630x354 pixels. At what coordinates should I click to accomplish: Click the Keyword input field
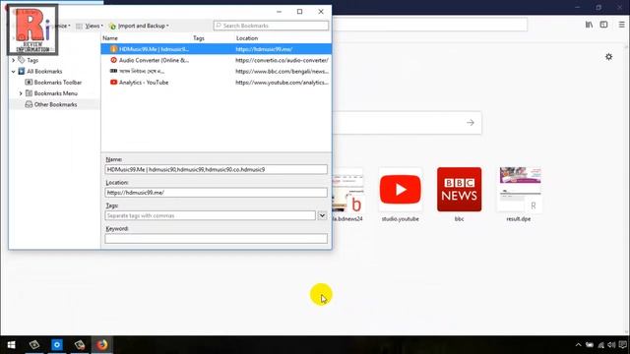[x=217, y=239]
